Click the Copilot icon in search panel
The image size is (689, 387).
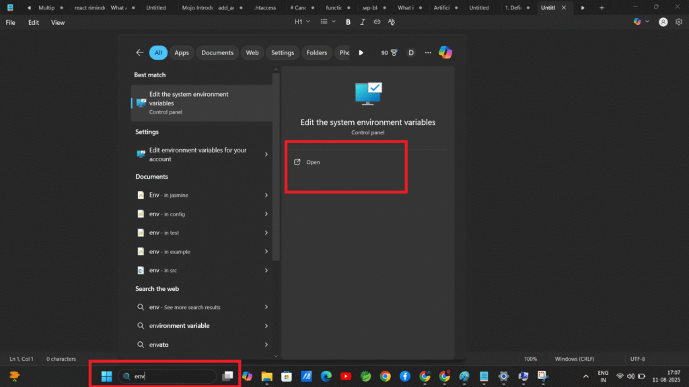(445, 52)
